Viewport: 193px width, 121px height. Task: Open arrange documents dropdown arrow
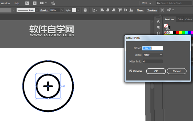(46, 3)
